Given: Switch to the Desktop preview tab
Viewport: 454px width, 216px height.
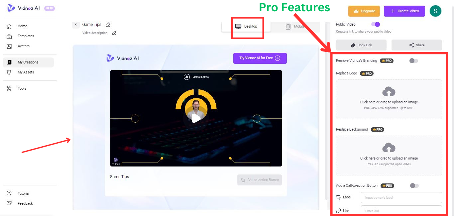Looking at the screenshot, I should [x=246, y=27].
